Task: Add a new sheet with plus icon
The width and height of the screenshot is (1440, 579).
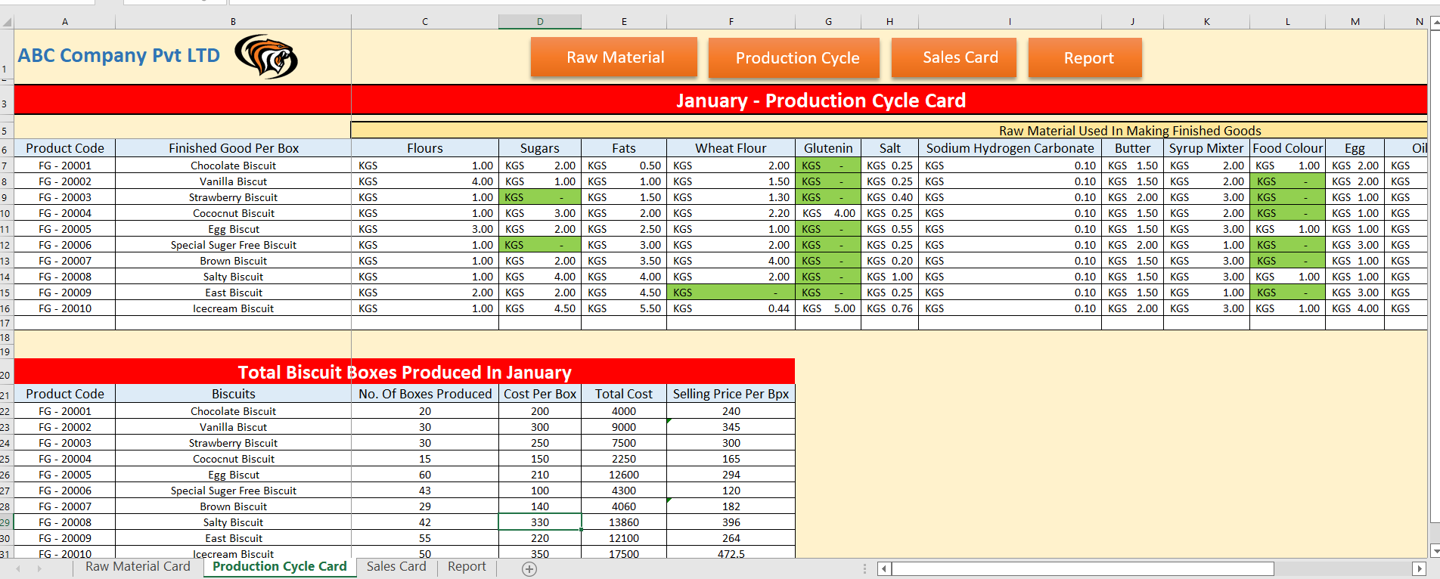Action: click(529, 569)
